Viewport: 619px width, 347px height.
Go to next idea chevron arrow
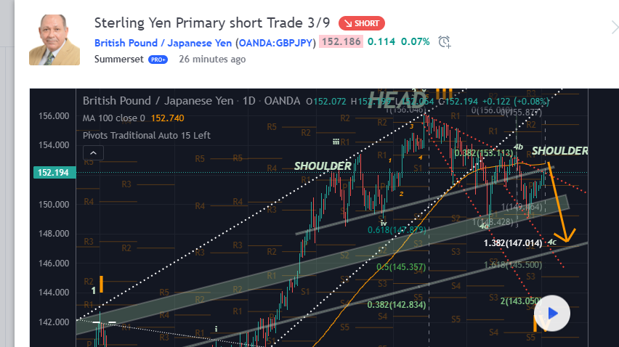click(614, 28)
